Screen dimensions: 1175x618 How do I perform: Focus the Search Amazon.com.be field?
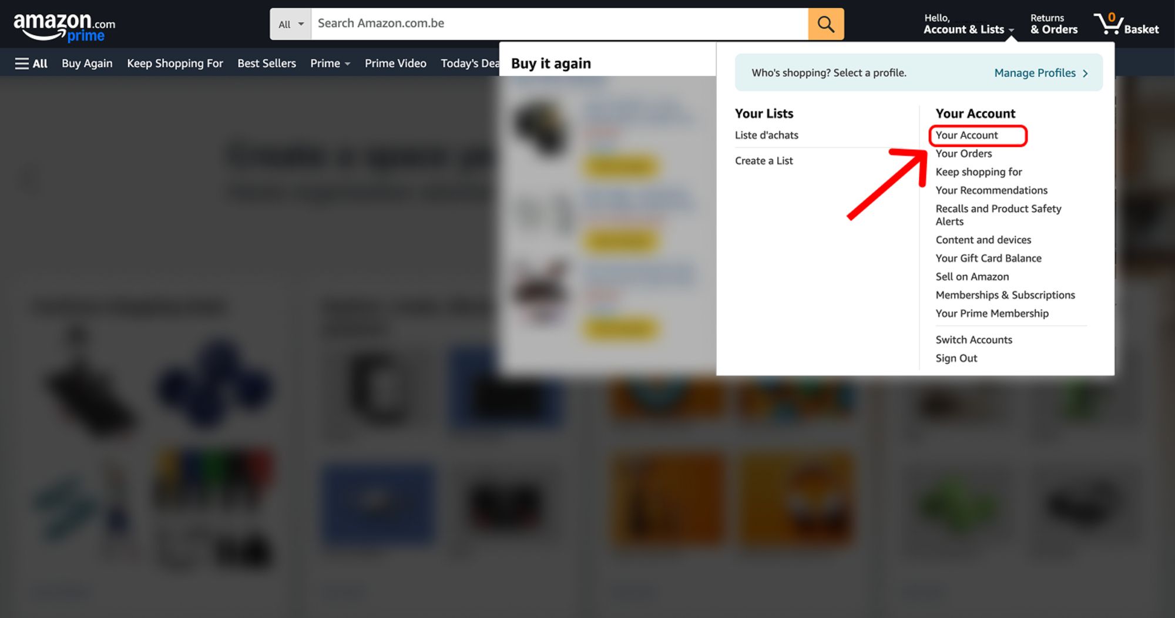pyautogui.click(x=559, y=24)
